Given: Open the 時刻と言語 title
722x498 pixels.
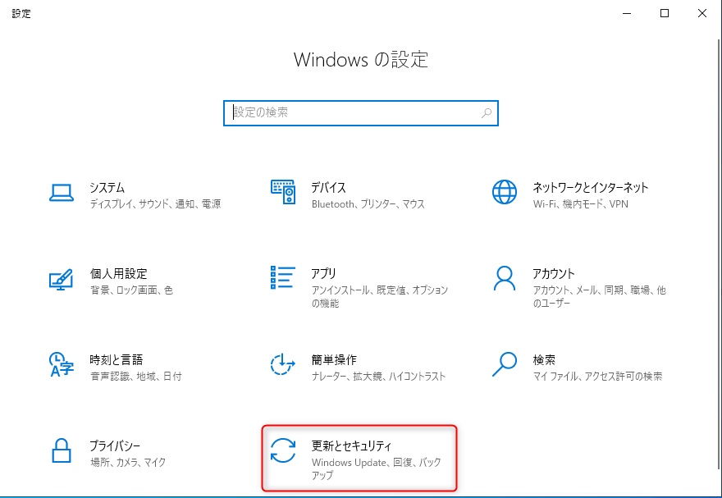Looking at the screenshot, I should click(x=116, y=360).
